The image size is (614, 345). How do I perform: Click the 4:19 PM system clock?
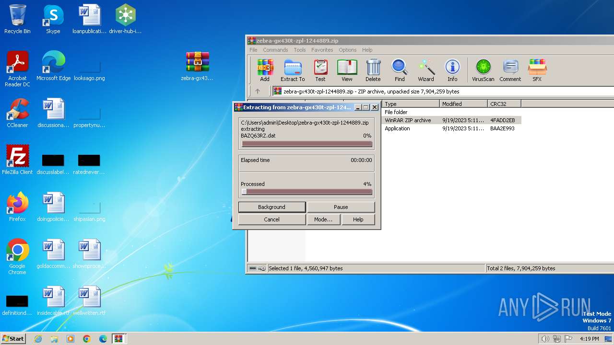point(589,339)
